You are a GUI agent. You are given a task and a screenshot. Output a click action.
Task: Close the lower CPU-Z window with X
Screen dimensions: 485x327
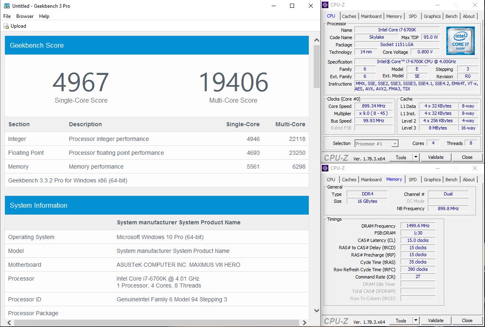(474, 168)
